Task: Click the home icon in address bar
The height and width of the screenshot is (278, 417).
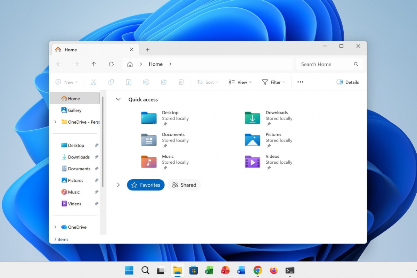Action: coord(130,64)
